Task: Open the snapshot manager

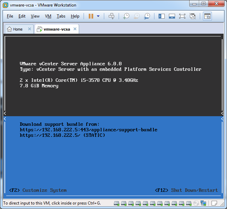Action: 147,16
